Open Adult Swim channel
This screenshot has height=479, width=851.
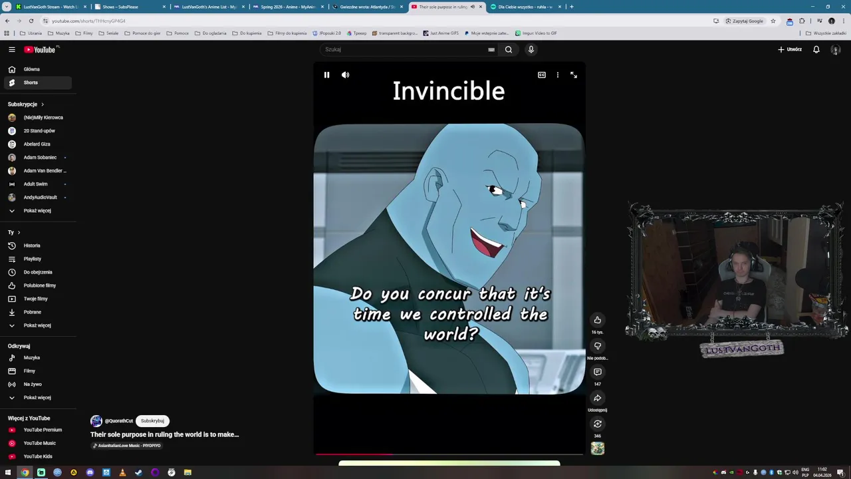tap(38, 184)
